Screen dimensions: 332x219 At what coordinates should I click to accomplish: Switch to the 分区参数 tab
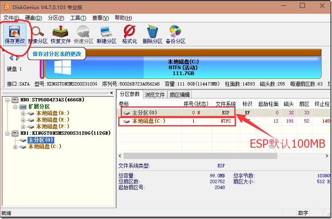click(x=130, y=94)
